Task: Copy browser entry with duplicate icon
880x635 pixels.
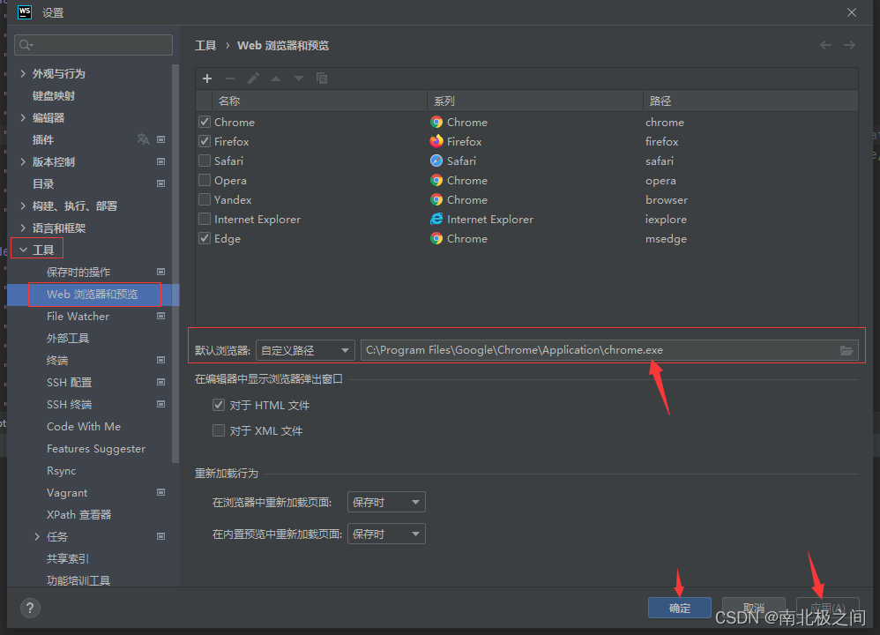Action: (x=322, y=78)
